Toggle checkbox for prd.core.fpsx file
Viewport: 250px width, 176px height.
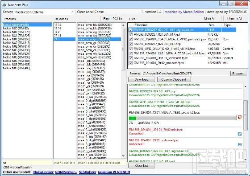pyautogui.click(x=131, y=63)
